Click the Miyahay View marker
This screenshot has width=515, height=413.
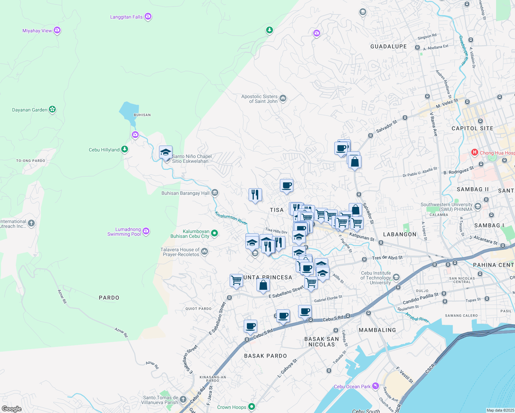[x=57, y=30]
